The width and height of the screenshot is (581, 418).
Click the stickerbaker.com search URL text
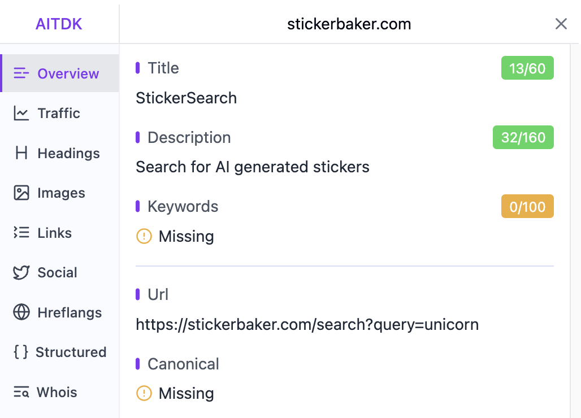pos(307,325)
